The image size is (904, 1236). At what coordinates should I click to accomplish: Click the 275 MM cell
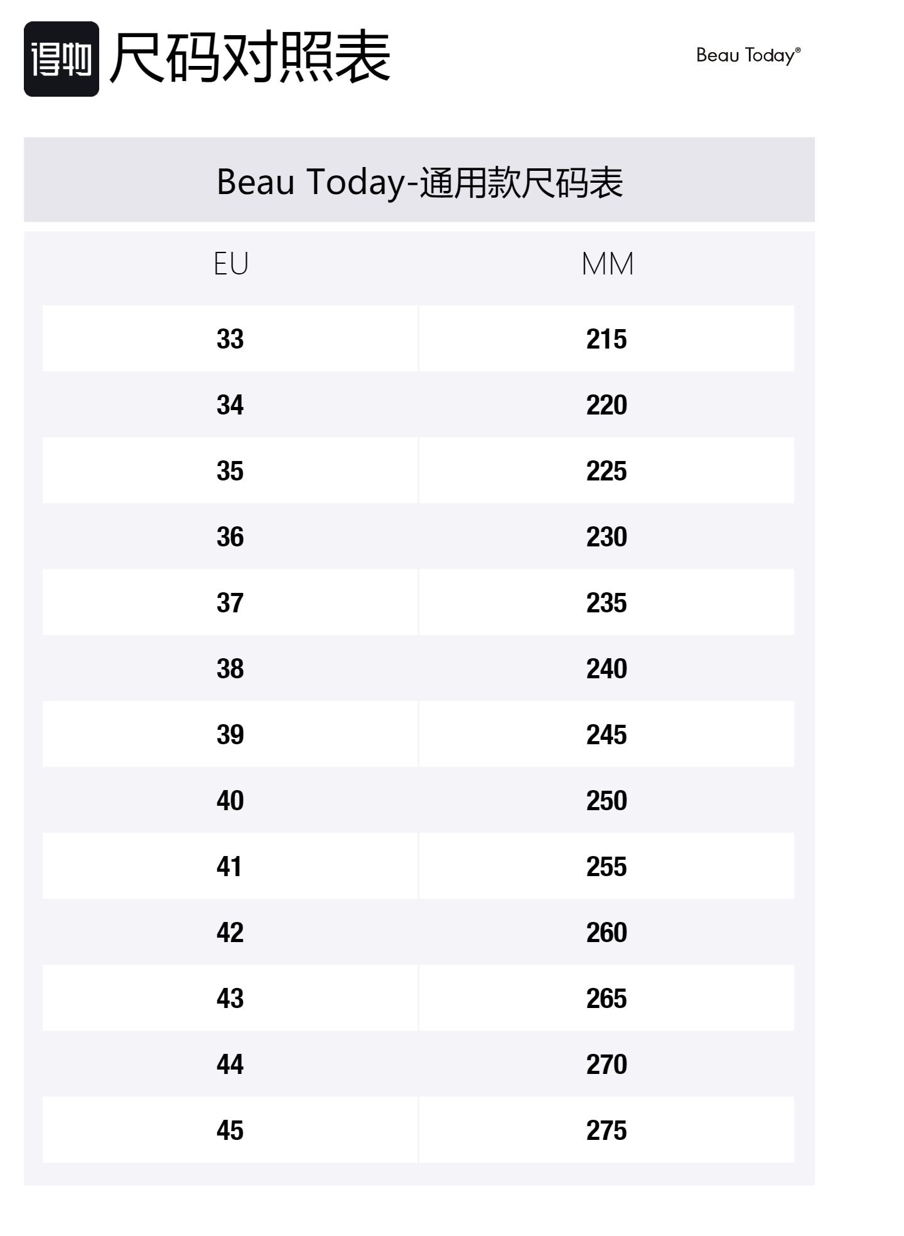point(606,1130)
